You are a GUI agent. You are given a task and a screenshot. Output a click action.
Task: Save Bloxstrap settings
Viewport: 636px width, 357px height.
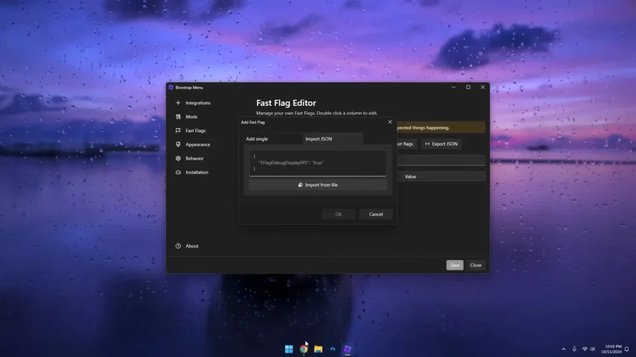pos(454,265)
